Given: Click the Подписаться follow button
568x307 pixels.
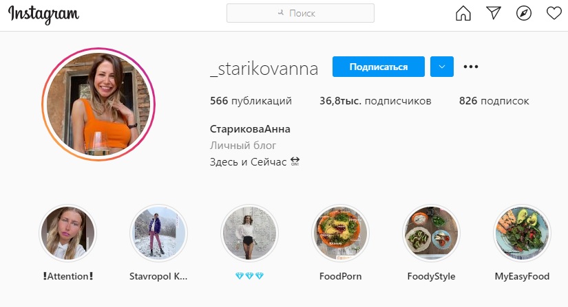Looking at the screenshot, I should click(379, 67).
